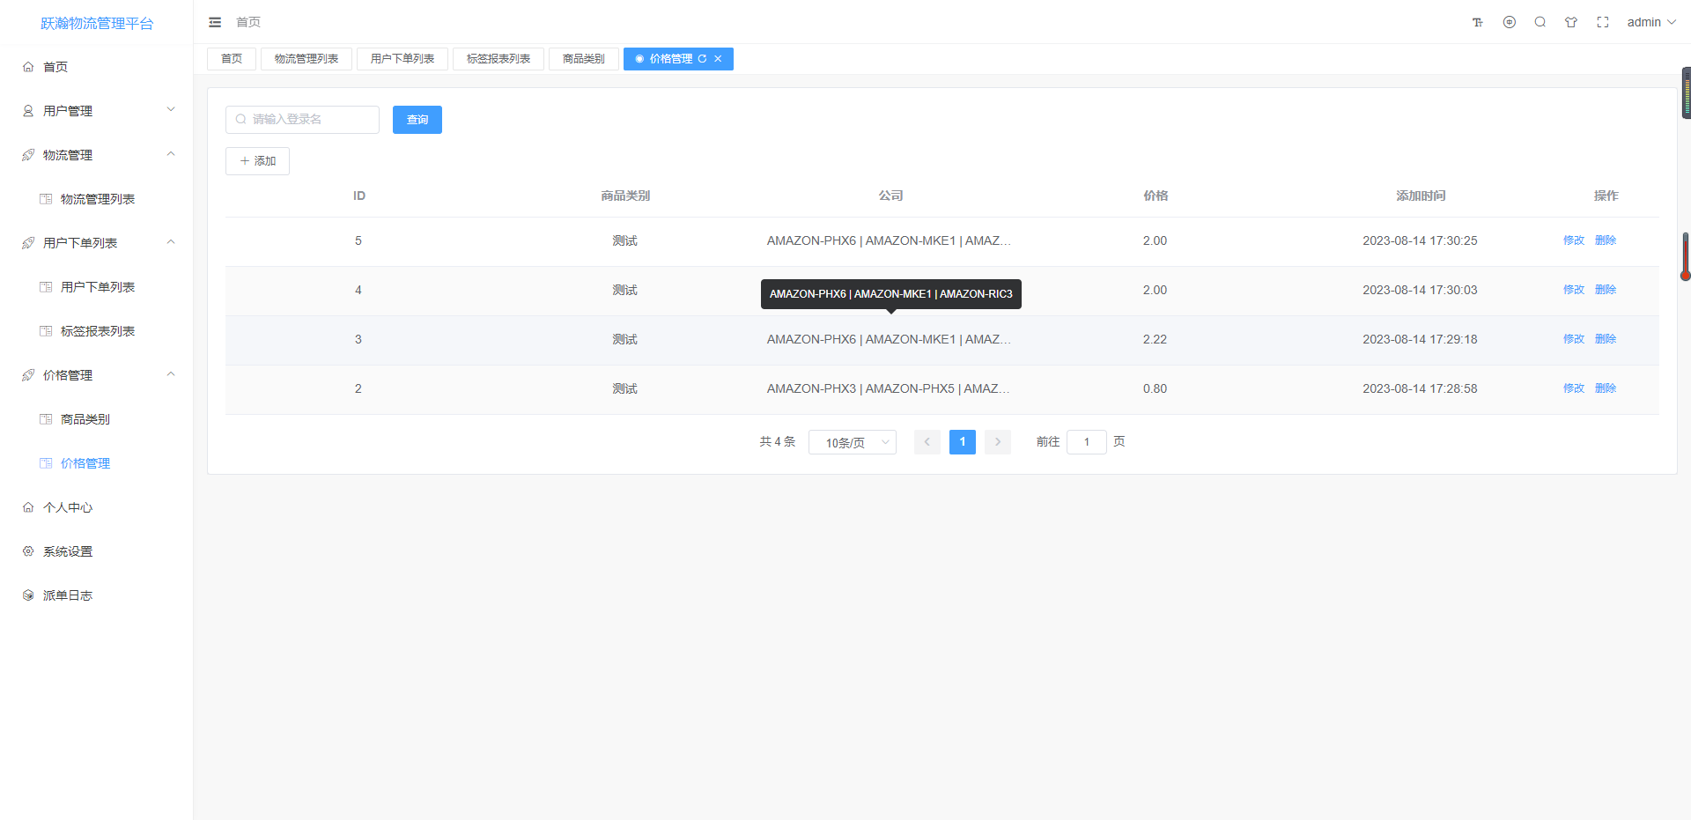Open 系统设置 in sidebar
The height and width of the screenshot is (820, 1691).
97,551
